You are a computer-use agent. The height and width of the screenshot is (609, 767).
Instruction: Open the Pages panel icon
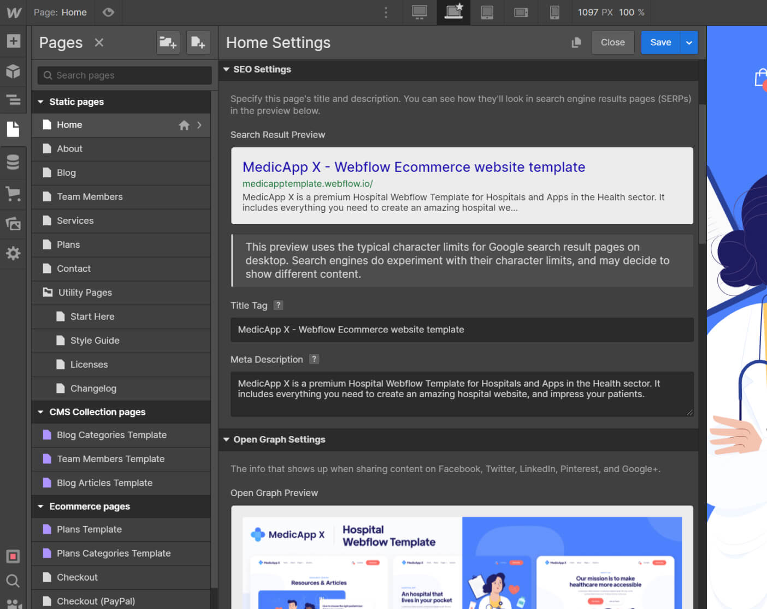(x=13, y=129)
